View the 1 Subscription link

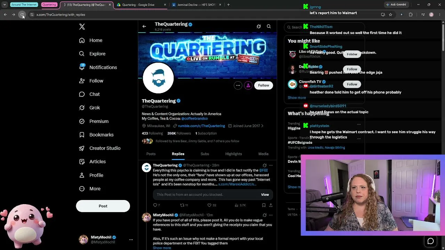(206, 133)
